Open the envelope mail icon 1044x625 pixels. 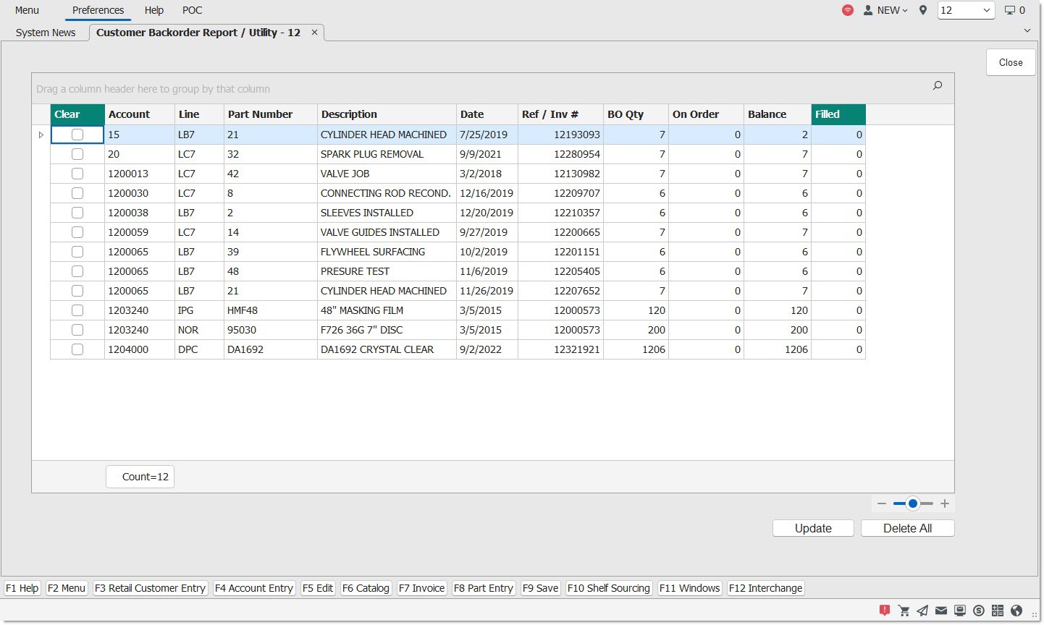pyautogui.click(x=941, y=611)
